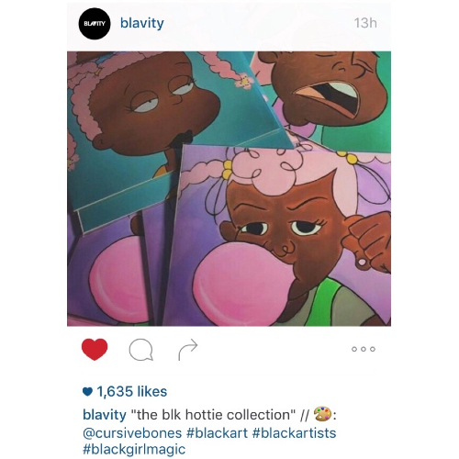Open the blavity username in the caption
This screenshot has width=459, height=459.
(105, 415)
